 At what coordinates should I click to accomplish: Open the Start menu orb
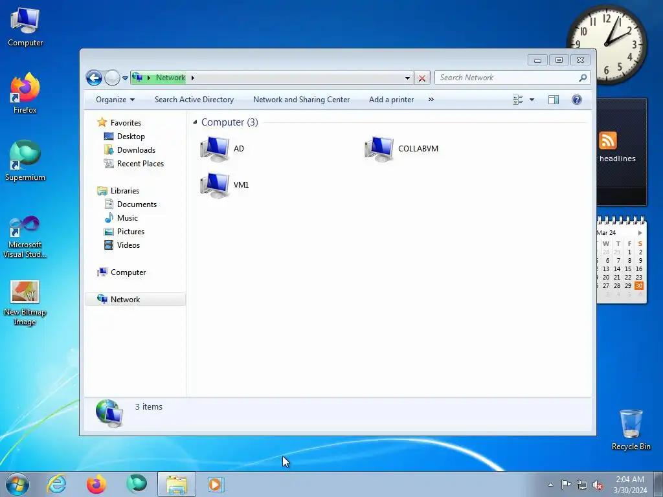17,484
